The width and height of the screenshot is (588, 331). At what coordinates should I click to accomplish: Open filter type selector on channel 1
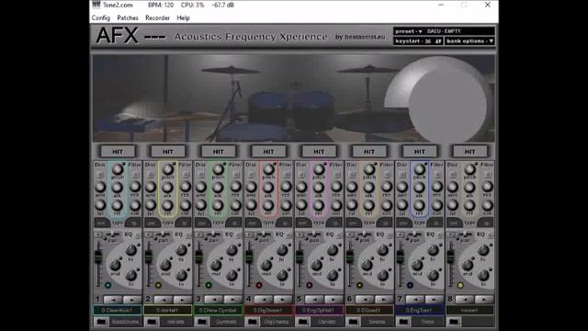click(x=133, y=223)
